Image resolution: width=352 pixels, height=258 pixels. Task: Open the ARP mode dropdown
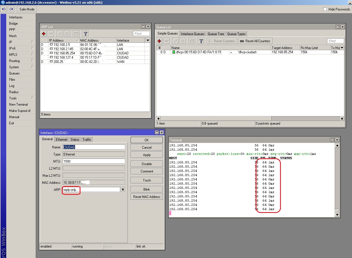point(123,190)
